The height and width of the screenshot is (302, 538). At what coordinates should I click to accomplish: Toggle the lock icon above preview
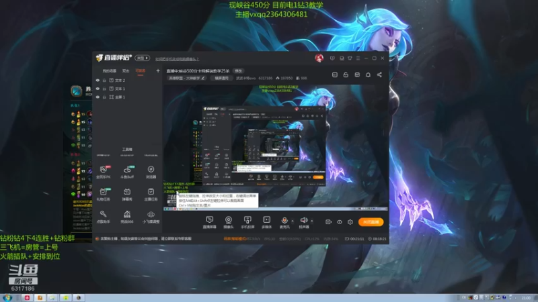[346, 74]
